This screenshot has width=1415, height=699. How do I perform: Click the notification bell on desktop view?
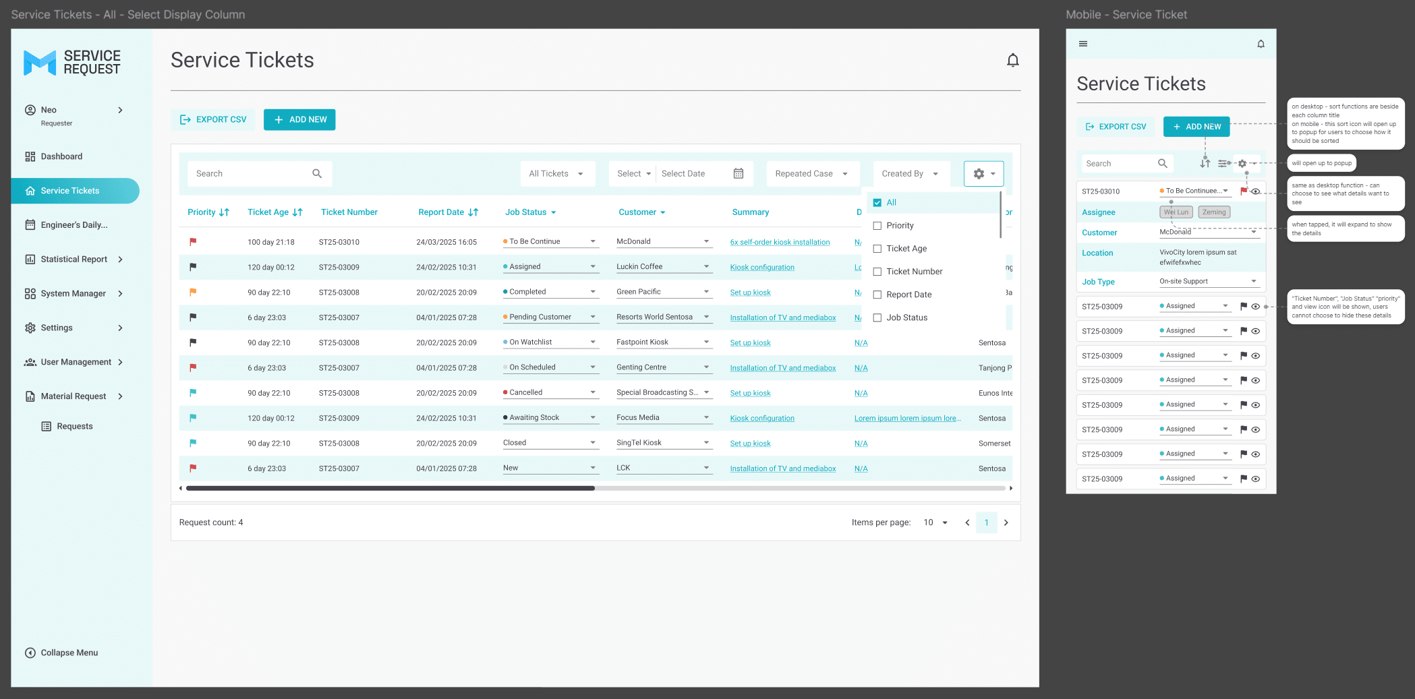(x=1013, y=59)
